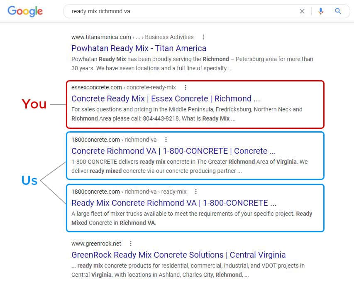Click the www.titanamerica.com breadcrumb URL
Screen dimensions: 354x288
[132, 37]
